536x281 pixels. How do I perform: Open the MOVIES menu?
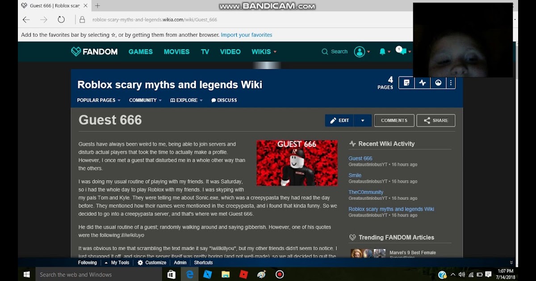[x=176, y=52]
